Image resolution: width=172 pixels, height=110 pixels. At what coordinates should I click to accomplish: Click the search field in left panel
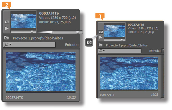click(x=33, y=44)
